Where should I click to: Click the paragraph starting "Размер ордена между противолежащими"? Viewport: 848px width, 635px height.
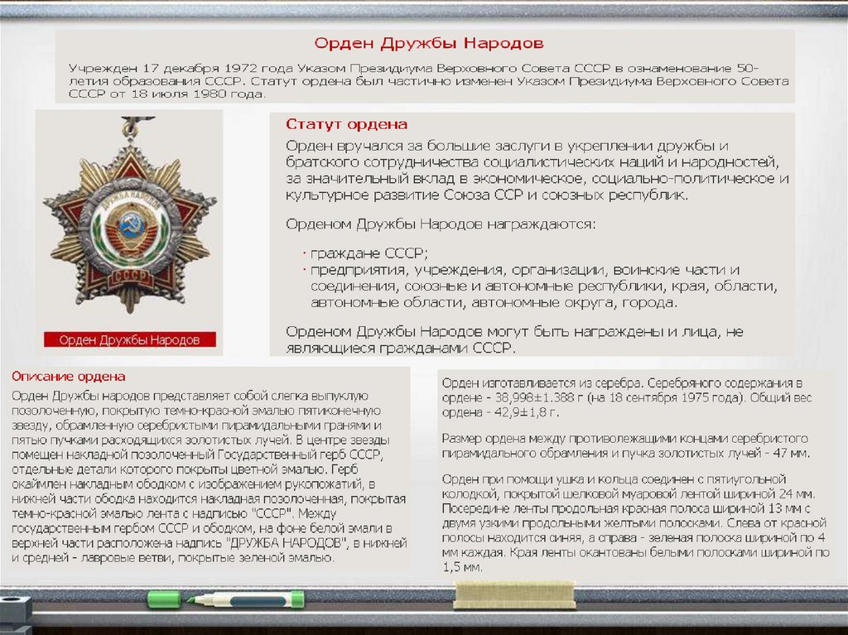(x=626, y=445)
